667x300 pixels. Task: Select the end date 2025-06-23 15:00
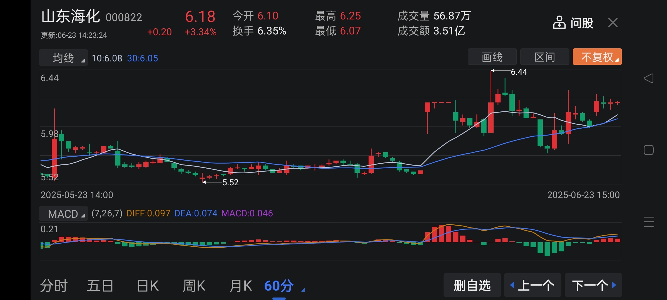[x=583, y=195]
